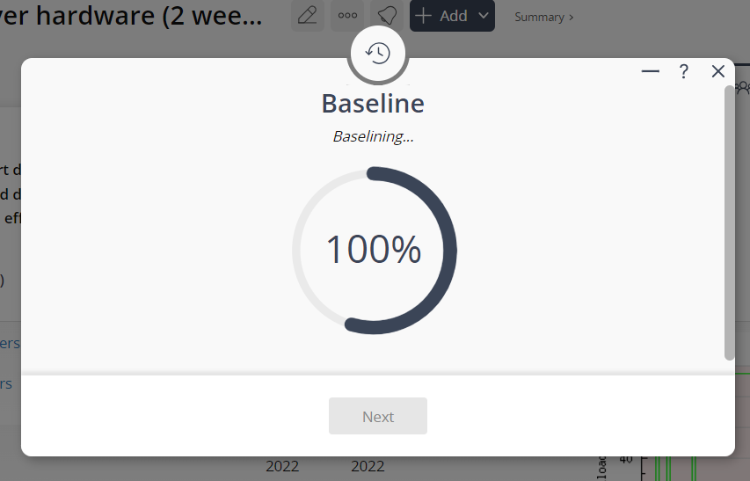Click the pencil edit icon
Screen dimensions: 750x481
308,16
